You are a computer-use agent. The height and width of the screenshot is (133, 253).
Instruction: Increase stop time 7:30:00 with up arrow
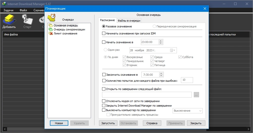pyautogui.click(x=161, y=73)
